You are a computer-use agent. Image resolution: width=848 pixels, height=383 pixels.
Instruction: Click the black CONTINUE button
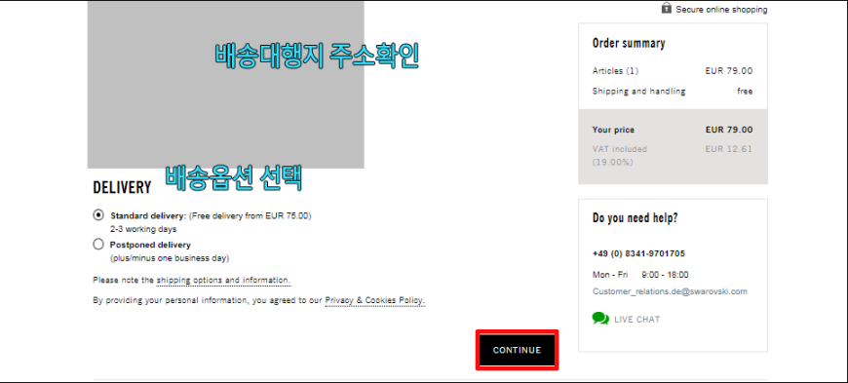pyautogui.click(x=517, y=350)
